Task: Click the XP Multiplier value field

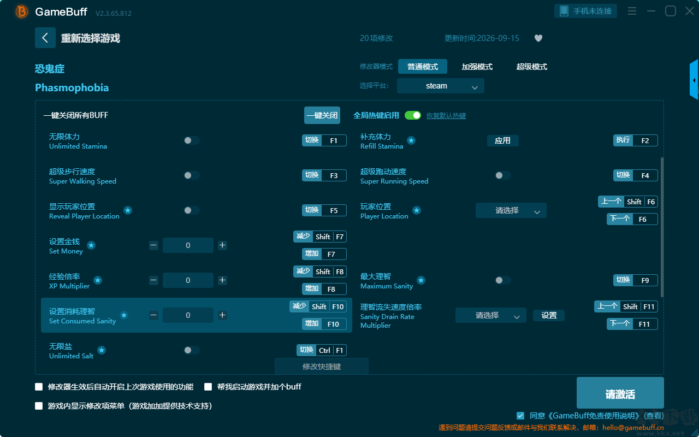Action: click(188, 280)
